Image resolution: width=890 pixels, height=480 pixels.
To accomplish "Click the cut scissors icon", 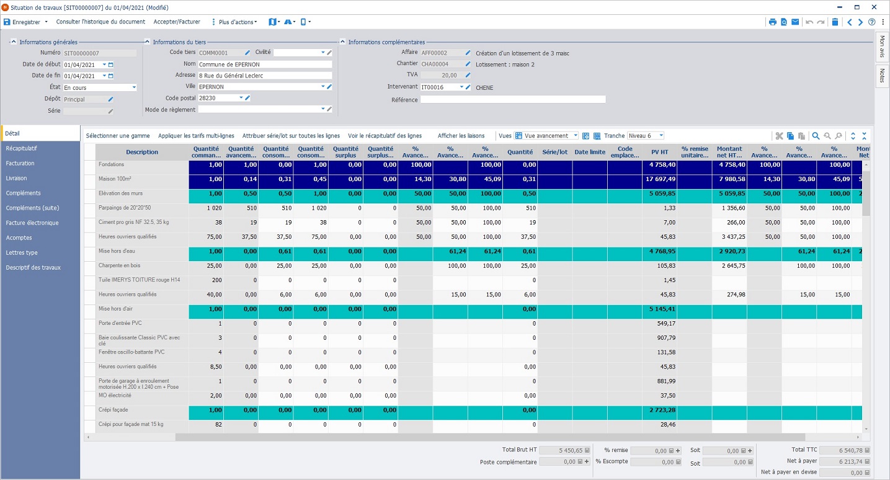I will [780, 136].
